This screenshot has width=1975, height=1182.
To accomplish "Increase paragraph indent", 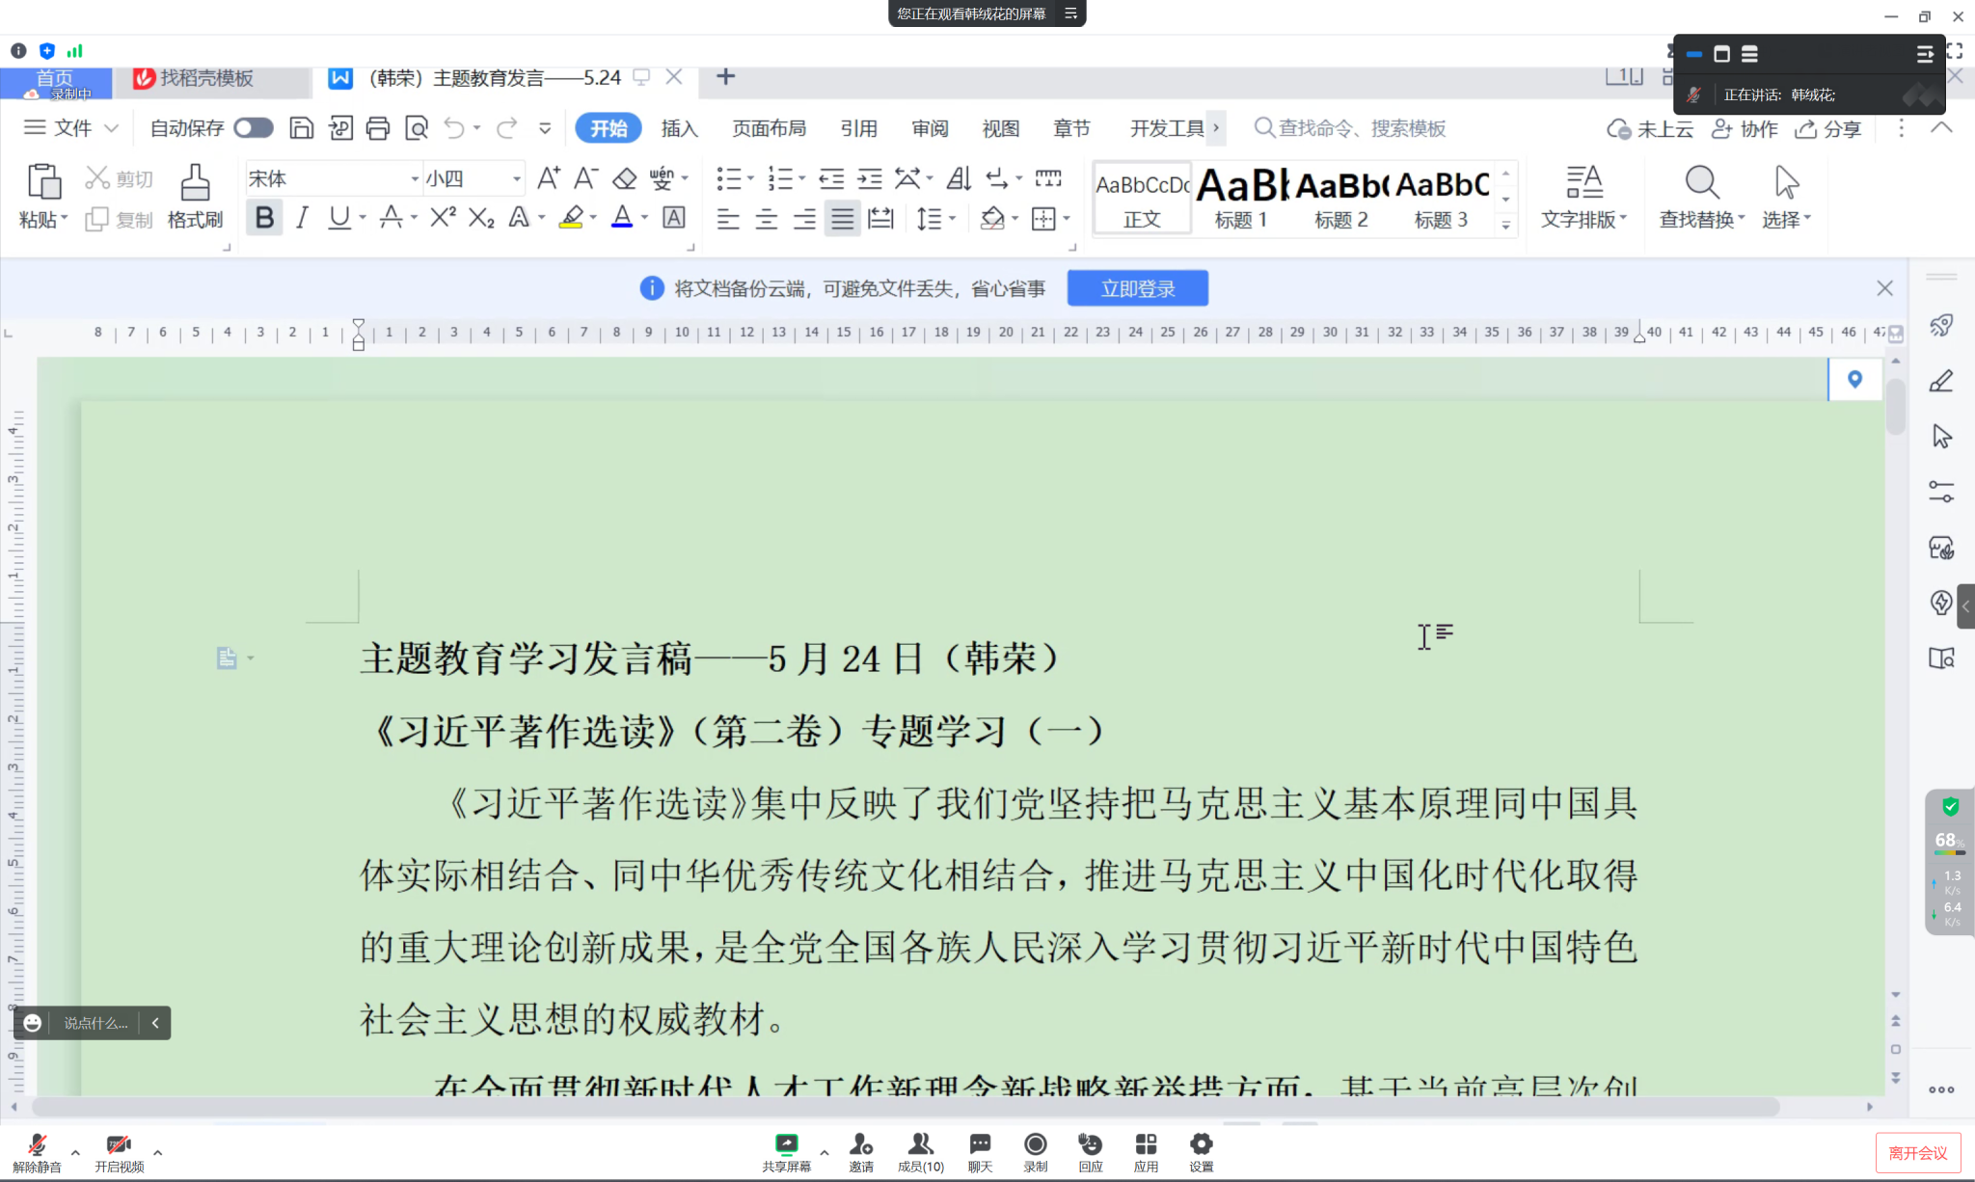I will [x=870, y=178].
